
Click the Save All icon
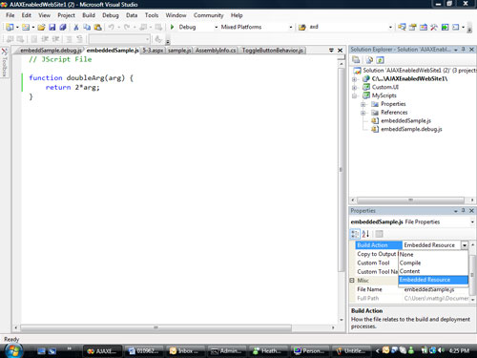(x=63, y=27)
